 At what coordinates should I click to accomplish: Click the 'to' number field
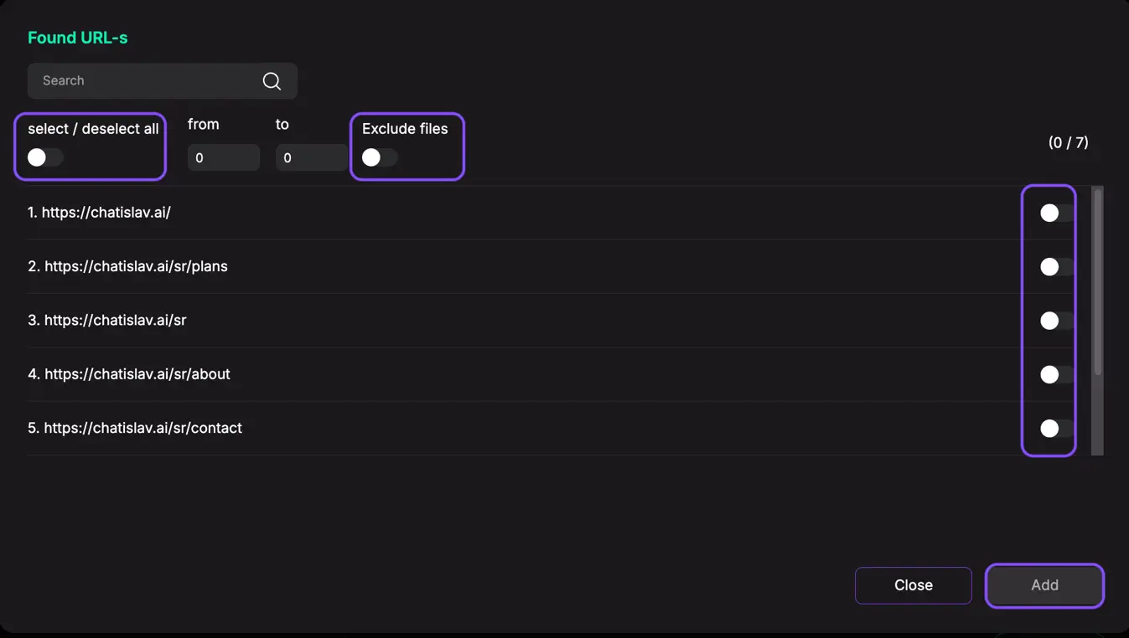coord(311,157)
